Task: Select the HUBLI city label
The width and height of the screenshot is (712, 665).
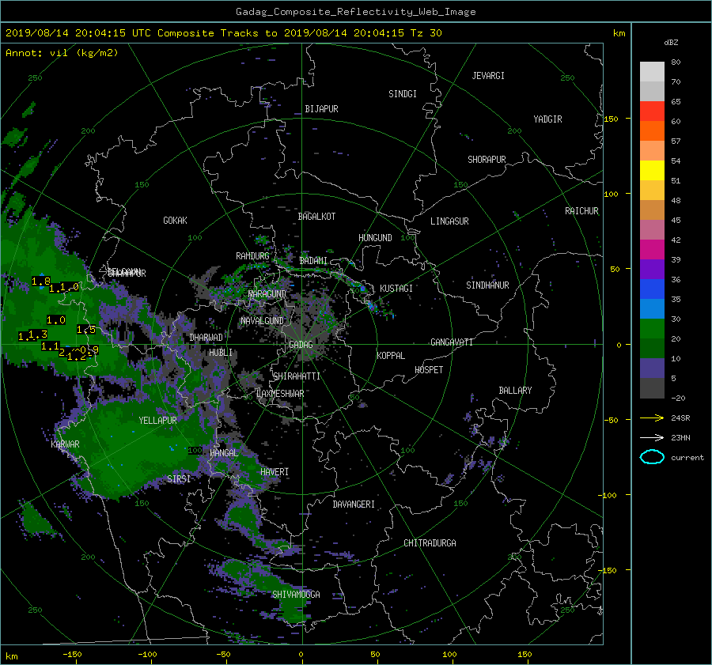Action: (x=221, y=353)
